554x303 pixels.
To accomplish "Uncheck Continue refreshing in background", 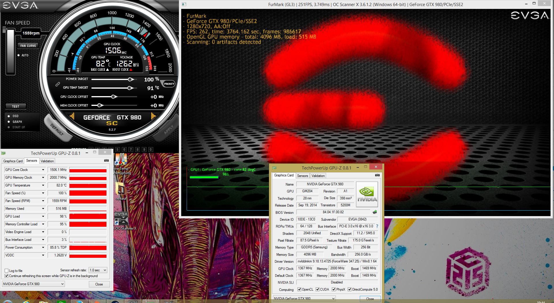I will pyautogui.click(x=6, y=276).
